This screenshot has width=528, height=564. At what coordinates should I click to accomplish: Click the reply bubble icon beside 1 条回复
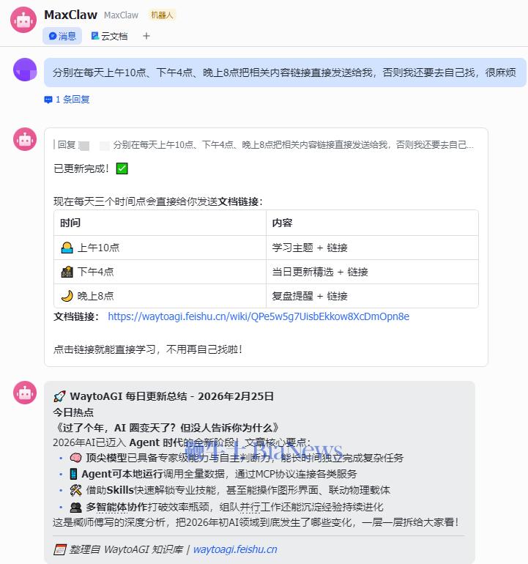click(x=48, y=100)
